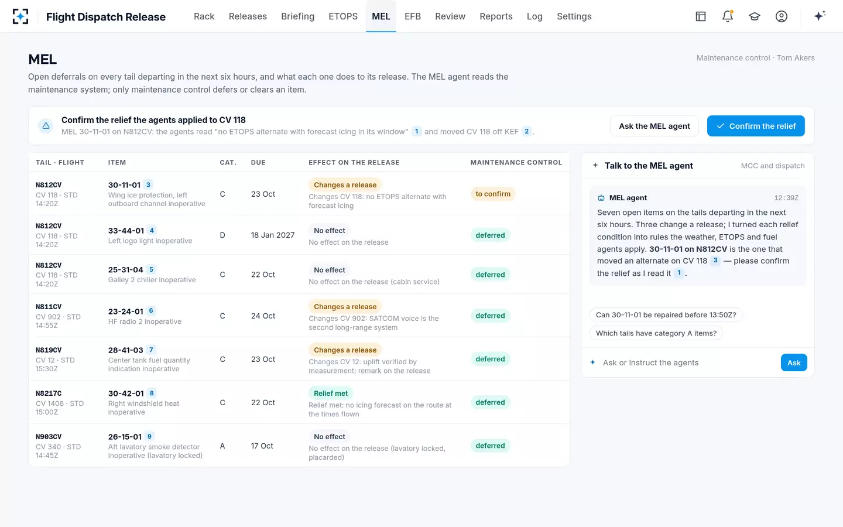Click 'Changes a release' tag on 30-11-01 row
This screenshot has width=843, height=527.
tap(345, 185)
